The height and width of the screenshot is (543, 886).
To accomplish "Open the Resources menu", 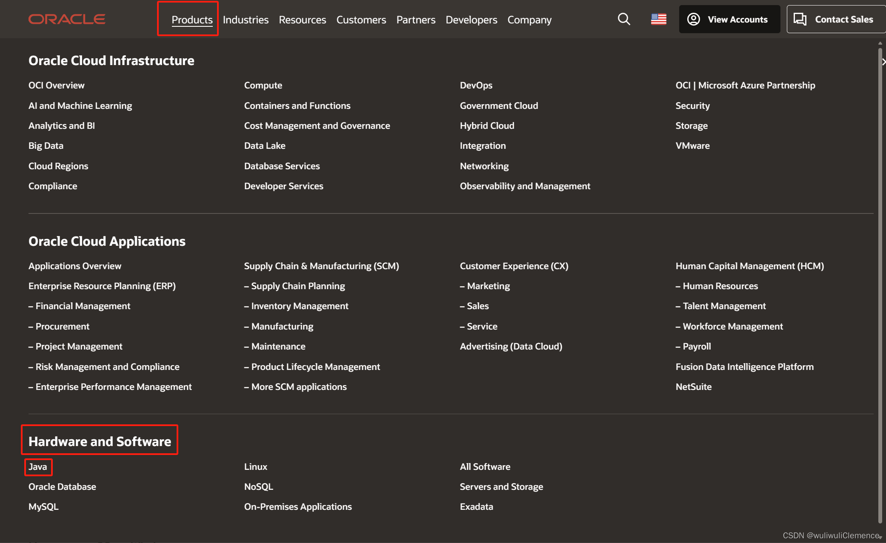I will coord(302,20).
